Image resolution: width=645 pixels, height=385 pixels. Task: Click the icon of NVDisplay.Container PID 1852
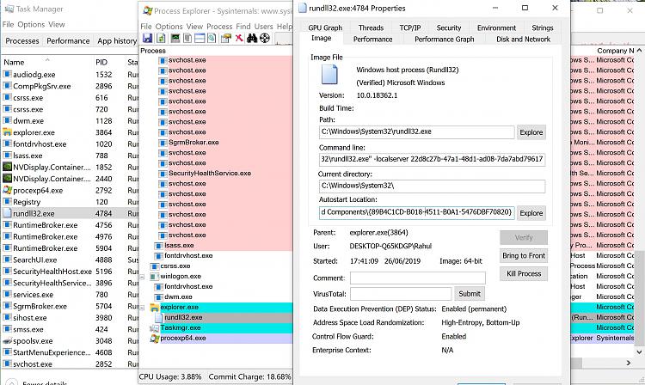(x=7, y=167)
